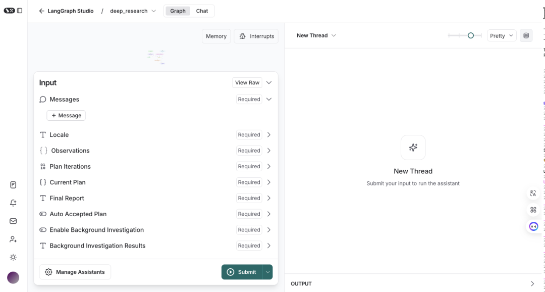The image size is (545, 292).
Task: Click View Raw button
Action: pos(247,83)
